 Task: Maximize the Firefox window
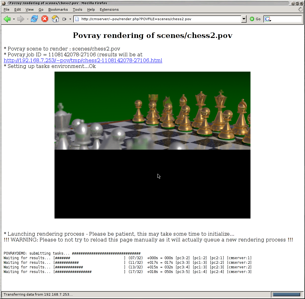(x=297, y=3)
